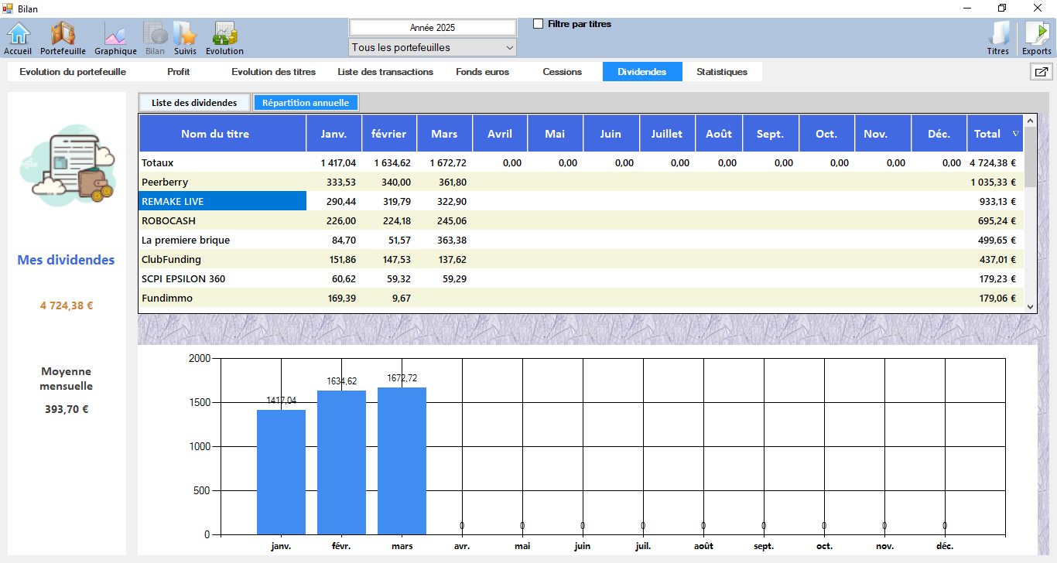Open the Portefeuille toolbar icon
Screen dimensions: 1057x563
[x=63, y=38]
